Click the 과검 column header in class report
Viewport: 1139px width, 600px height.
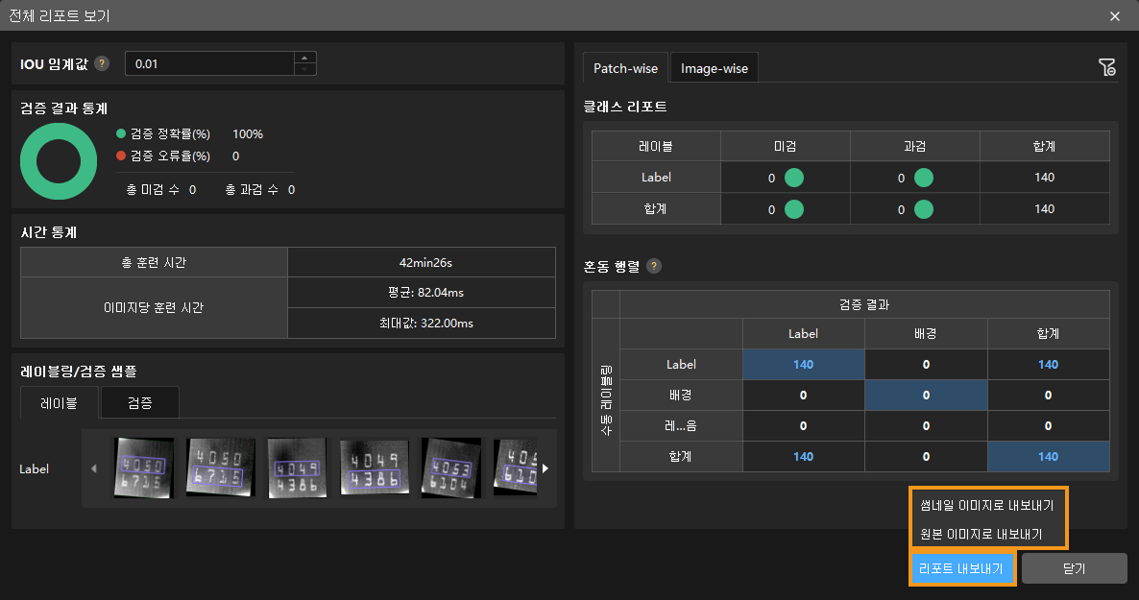(914, 146)
